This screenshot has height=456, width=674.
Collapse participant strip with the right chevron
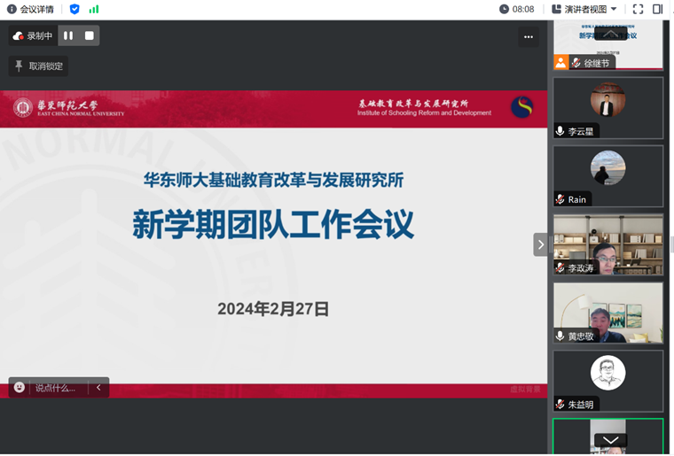[540, 244]
